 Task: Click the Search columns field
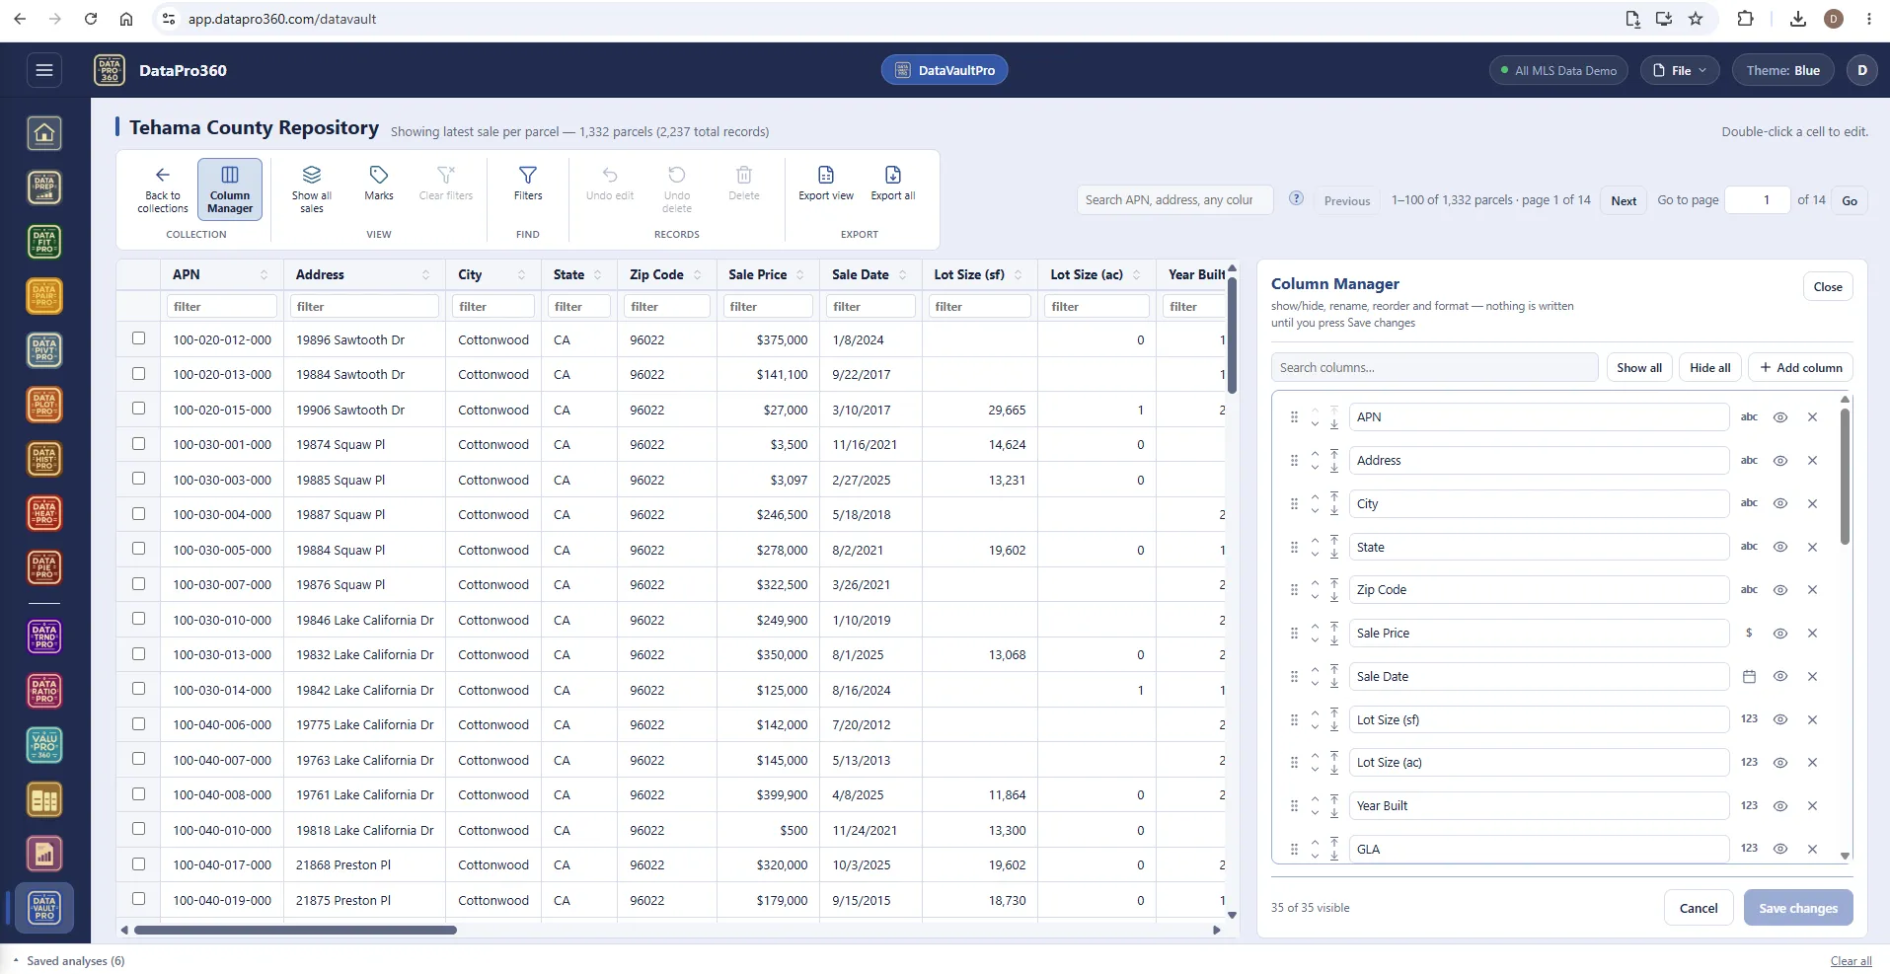1434,367
